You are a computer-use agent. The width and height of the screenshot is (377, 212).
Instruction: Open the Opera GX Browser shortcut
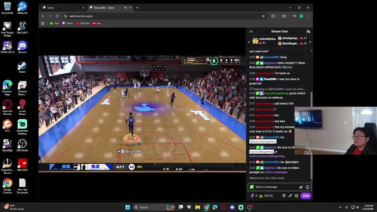pyautogui.click(x=7, y=108)
